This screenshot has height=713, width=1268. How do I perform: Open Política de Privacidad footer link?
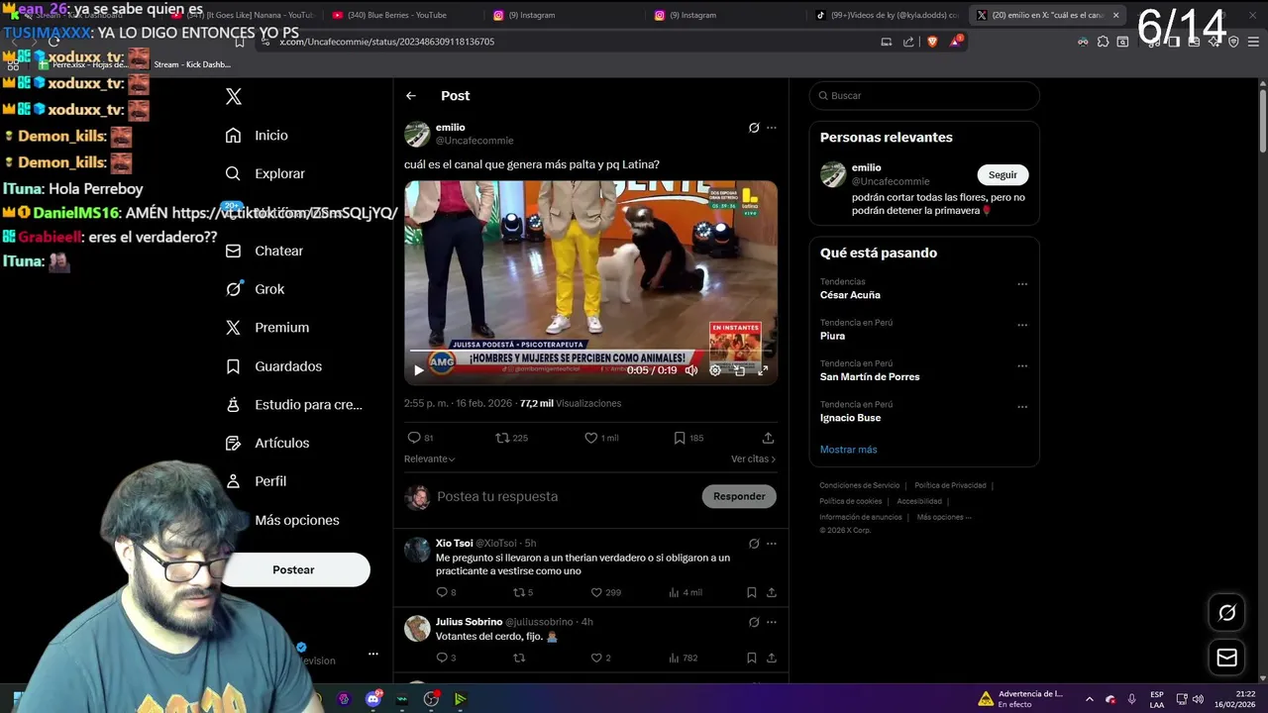(950, 485)
